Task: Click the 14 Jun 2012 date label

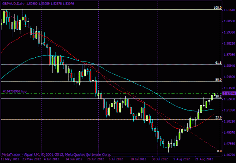Action: 74,159
